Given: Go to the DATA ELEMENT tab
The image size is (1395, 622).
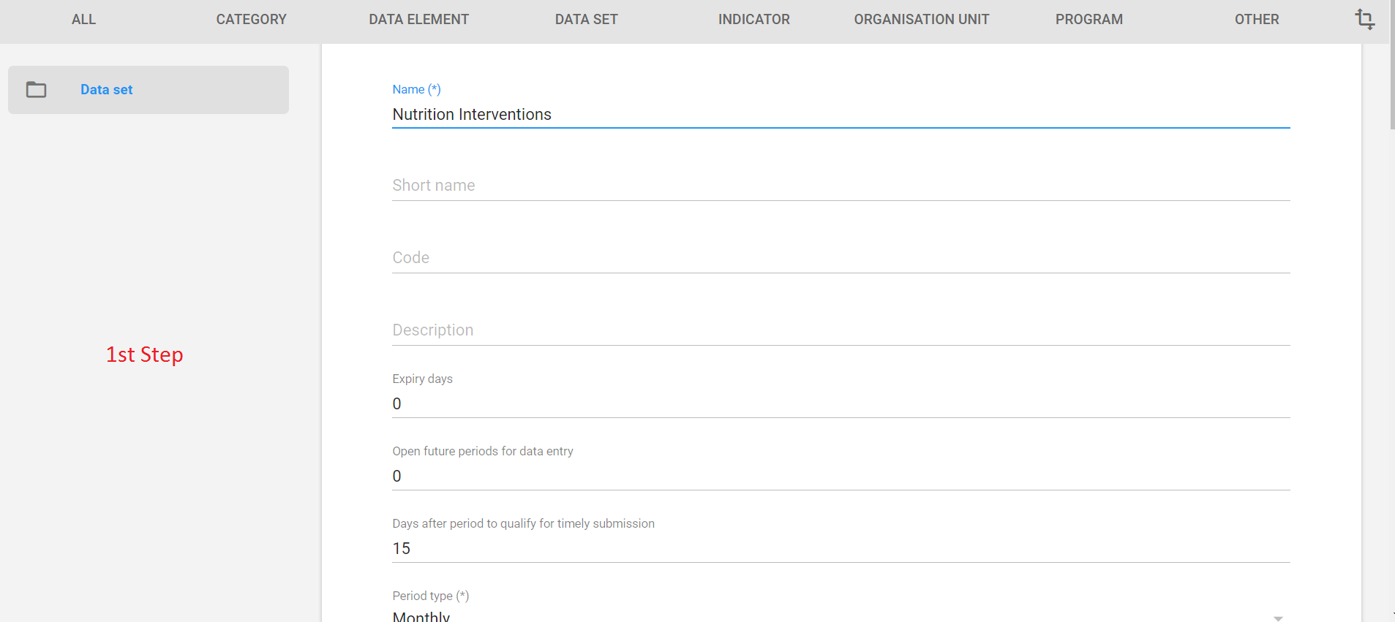Looking at the screenshot, I should (418, 20).
